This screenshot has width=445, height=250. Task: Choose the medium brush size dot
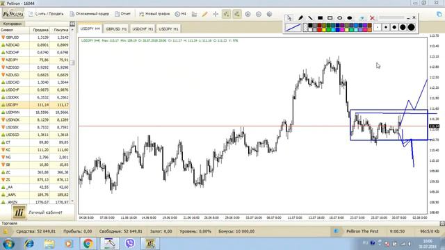point(394,27)
